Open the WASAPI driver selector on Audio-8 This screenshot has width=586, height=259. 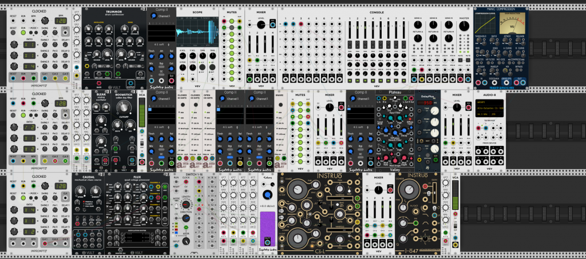(489, 102)
